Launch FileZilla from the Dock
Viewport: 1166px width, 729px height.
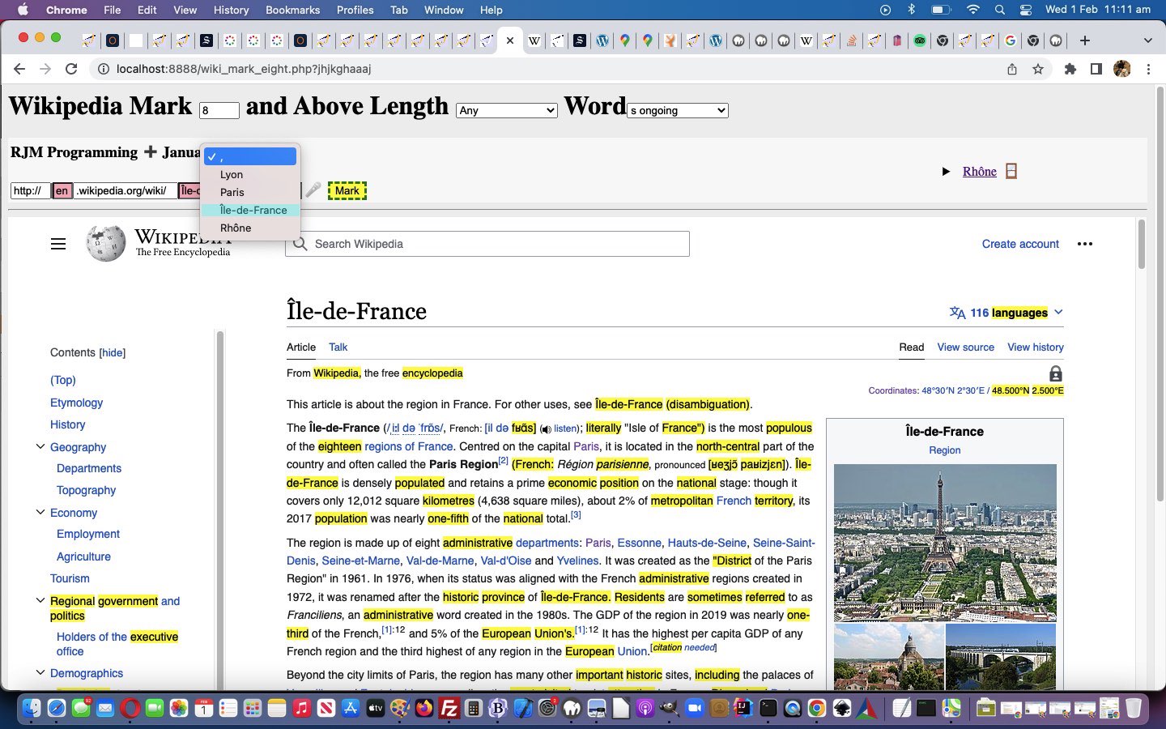tap(449, 709)
